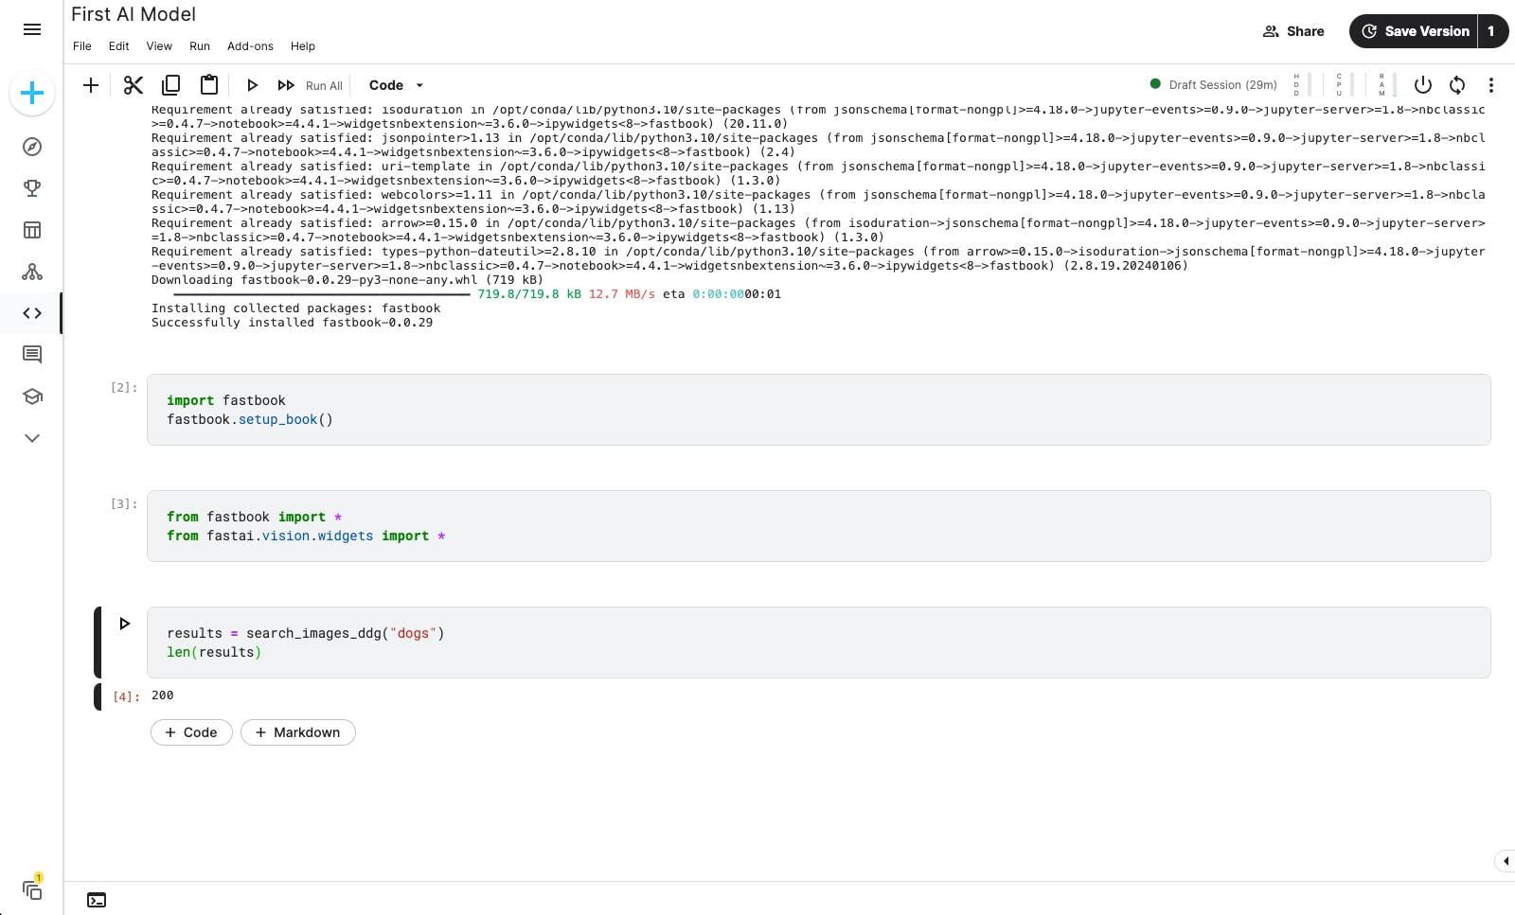Open the terminal console at the bottom
Screen dimensions: 1515x915
point(97,900)
